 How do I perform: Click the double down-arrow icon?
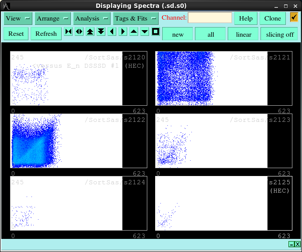(101, 32)
